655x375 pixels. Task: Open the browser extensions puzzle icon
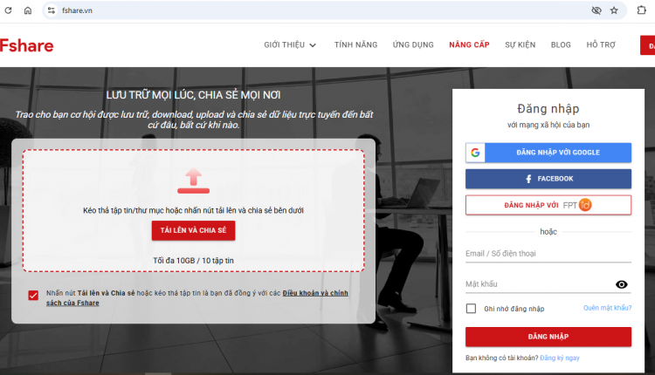642,10
